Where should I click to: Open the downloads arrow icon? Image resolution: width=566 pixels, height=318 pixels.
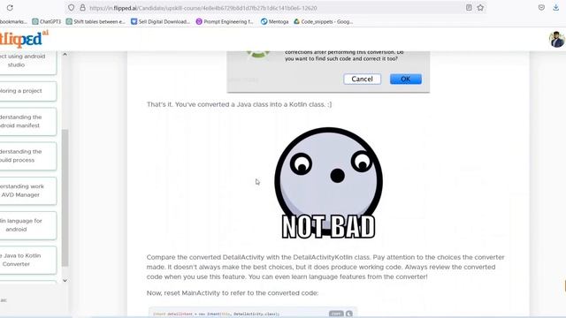(x=556, y=8)
